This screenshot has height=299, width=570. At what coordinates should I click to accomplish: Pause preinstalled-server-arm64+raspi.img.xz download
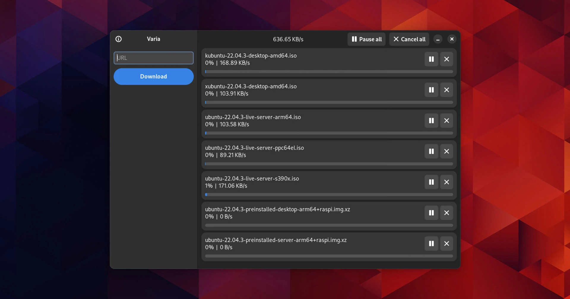[431, 244]
